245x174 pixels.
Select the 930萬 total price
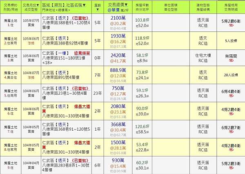click(118, 161)
